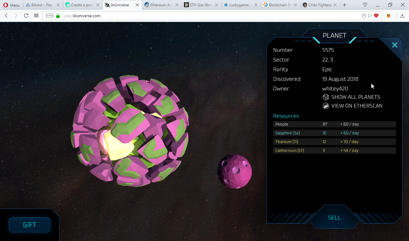This screenshot has width=409, height=241.
Task: Click the Sapphire [Sa] resource row
Action: click(x=334, y=133)
